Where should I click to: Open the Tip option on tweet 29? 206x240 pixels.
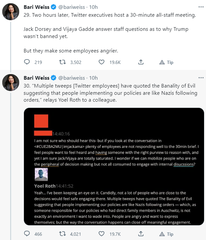(x=166, y=62)
